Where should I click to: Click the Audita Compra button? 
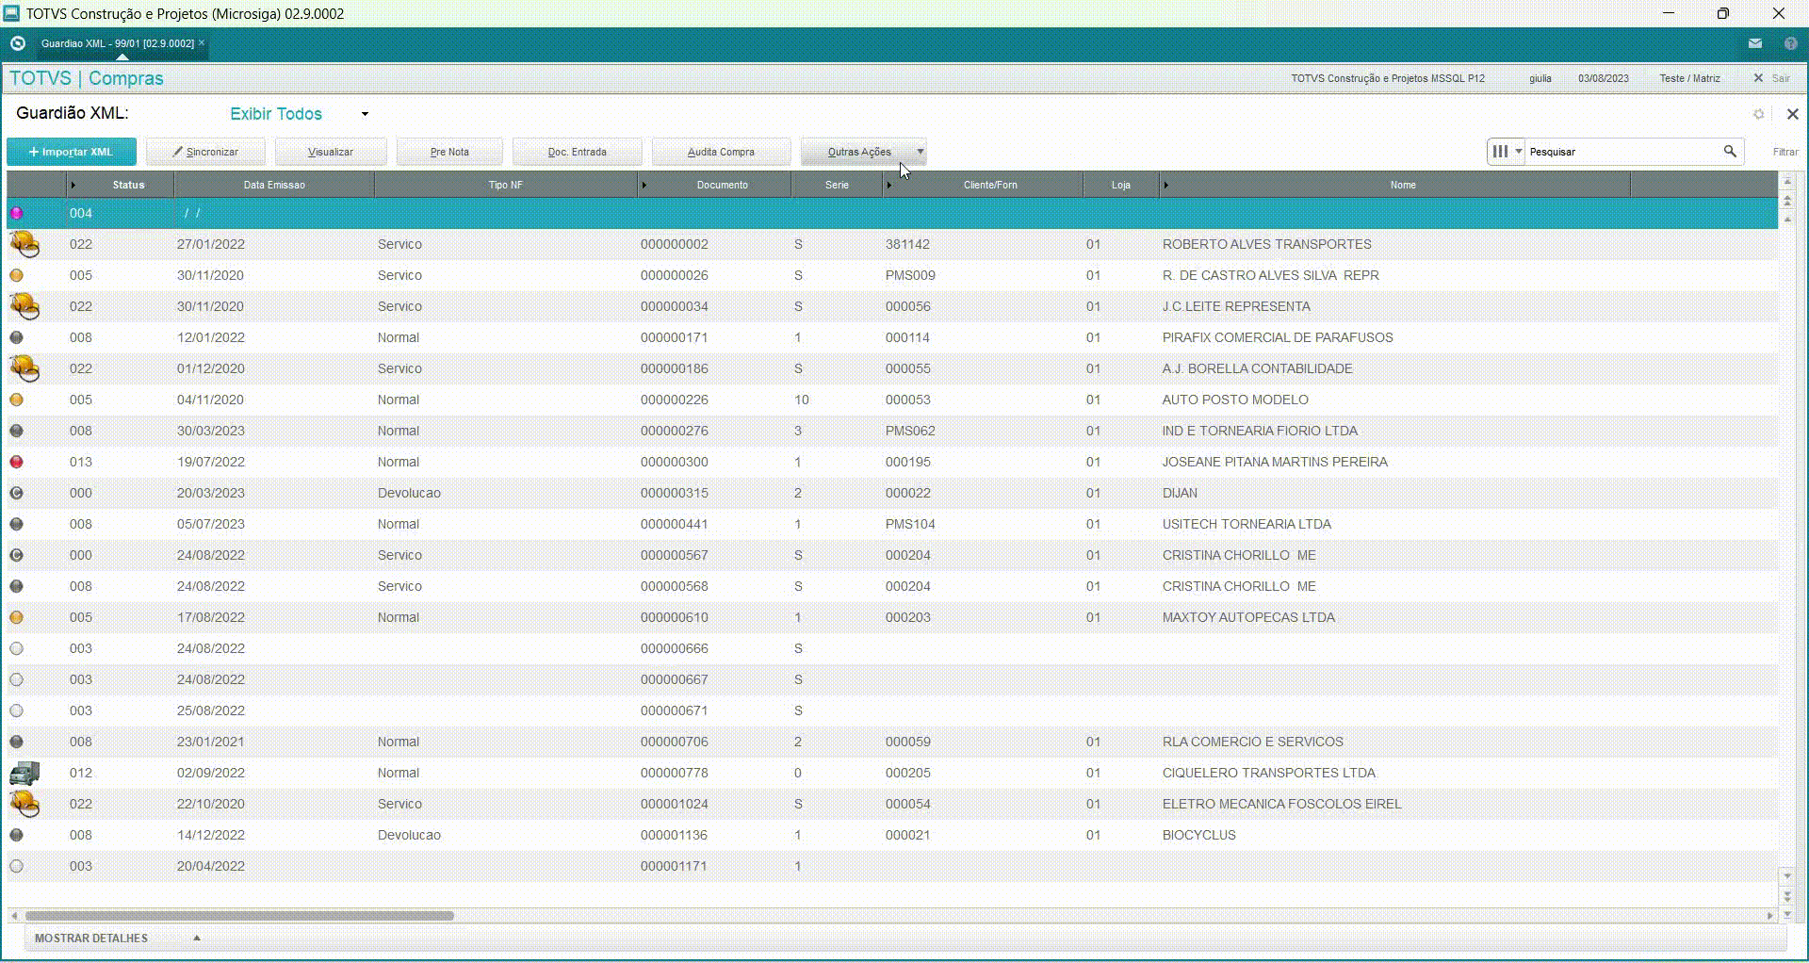coord(721,152)
